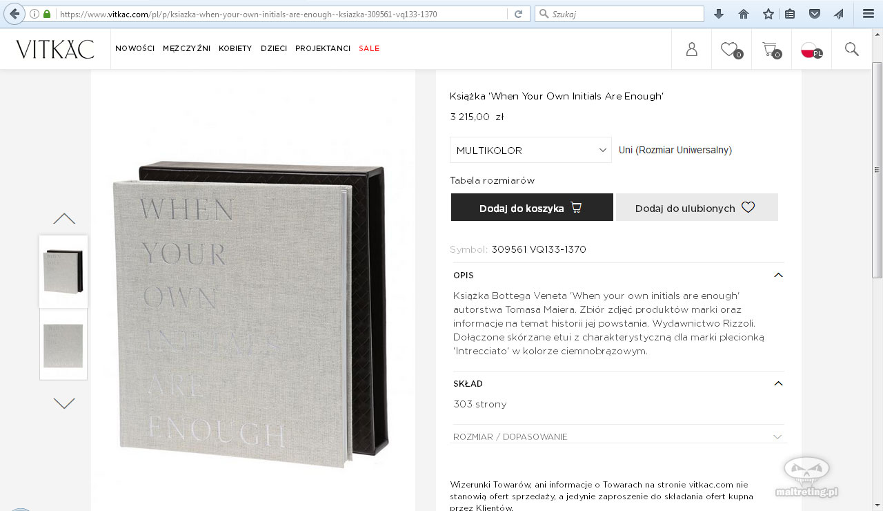This screenshot has height=511, width=883.
Task: Click the page reload icon in address bar
Action: [x=518, y=14]
